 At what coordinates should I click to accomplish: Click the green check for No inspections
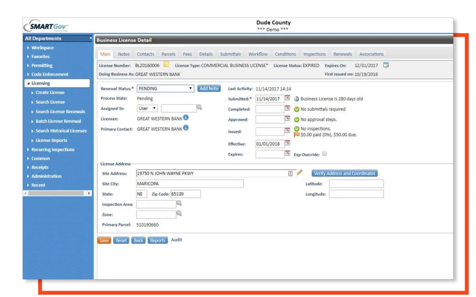tap(297, 129)
